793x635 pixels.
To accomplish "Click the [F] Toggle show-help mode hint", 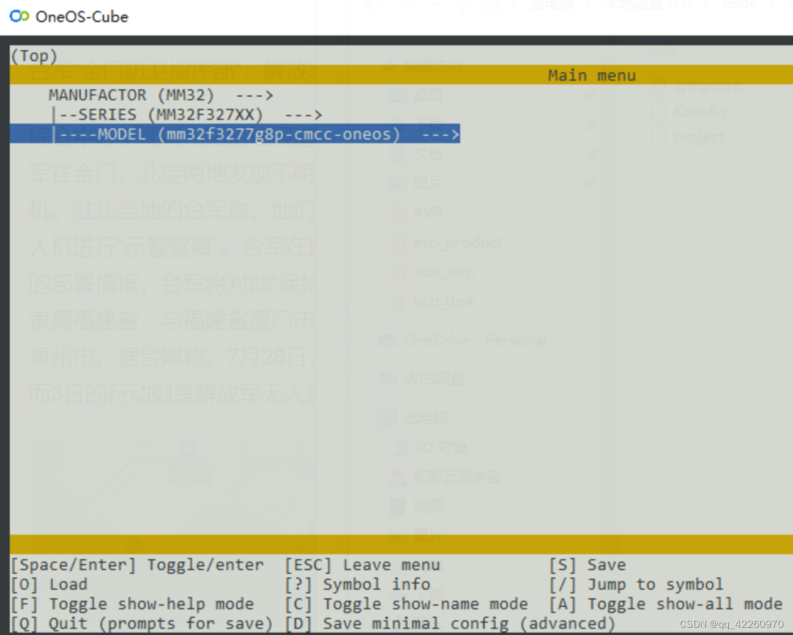I will [132, 604].
